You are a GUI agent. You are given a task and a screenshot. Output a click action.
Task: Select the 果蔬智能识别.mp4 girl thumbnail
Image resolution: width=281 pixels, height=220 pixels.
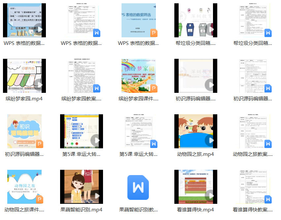[81, 187]
